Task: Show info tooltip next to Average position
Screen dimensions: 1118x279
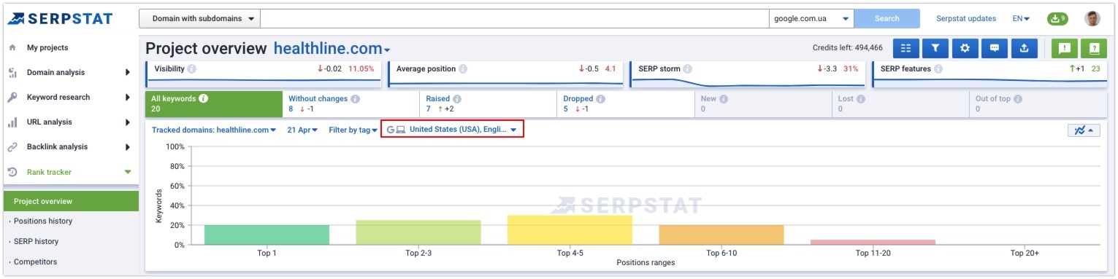Action: click(463, 69)
